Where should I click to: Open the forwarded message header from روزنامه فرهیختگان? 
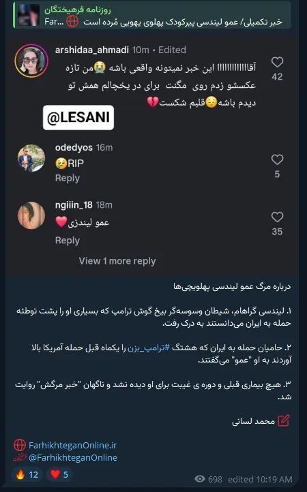coord(152,15)
